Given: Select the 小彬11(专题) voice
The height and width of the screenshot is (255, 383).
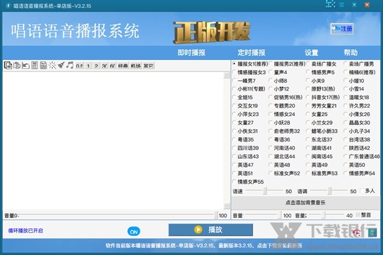Looking at the screenshot, I should [x=249, y=89].
